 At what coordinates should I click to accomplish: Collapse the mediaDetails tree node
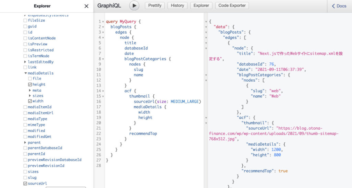tap(25, 73)
